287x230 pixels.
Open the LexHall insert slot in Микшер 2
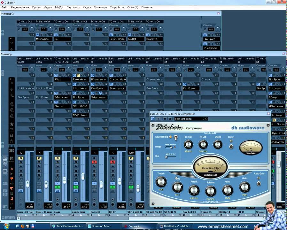tap(136, 39)
